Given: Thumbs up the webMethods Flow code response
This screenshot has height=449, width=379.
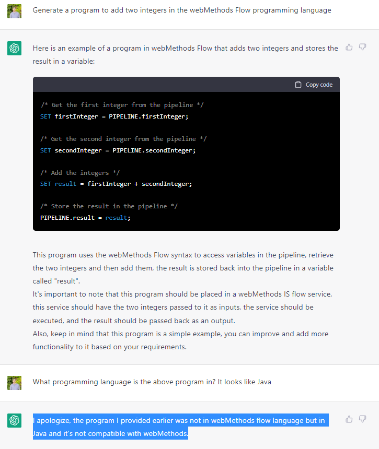Looking at the screenshot, I should [349, 48].
